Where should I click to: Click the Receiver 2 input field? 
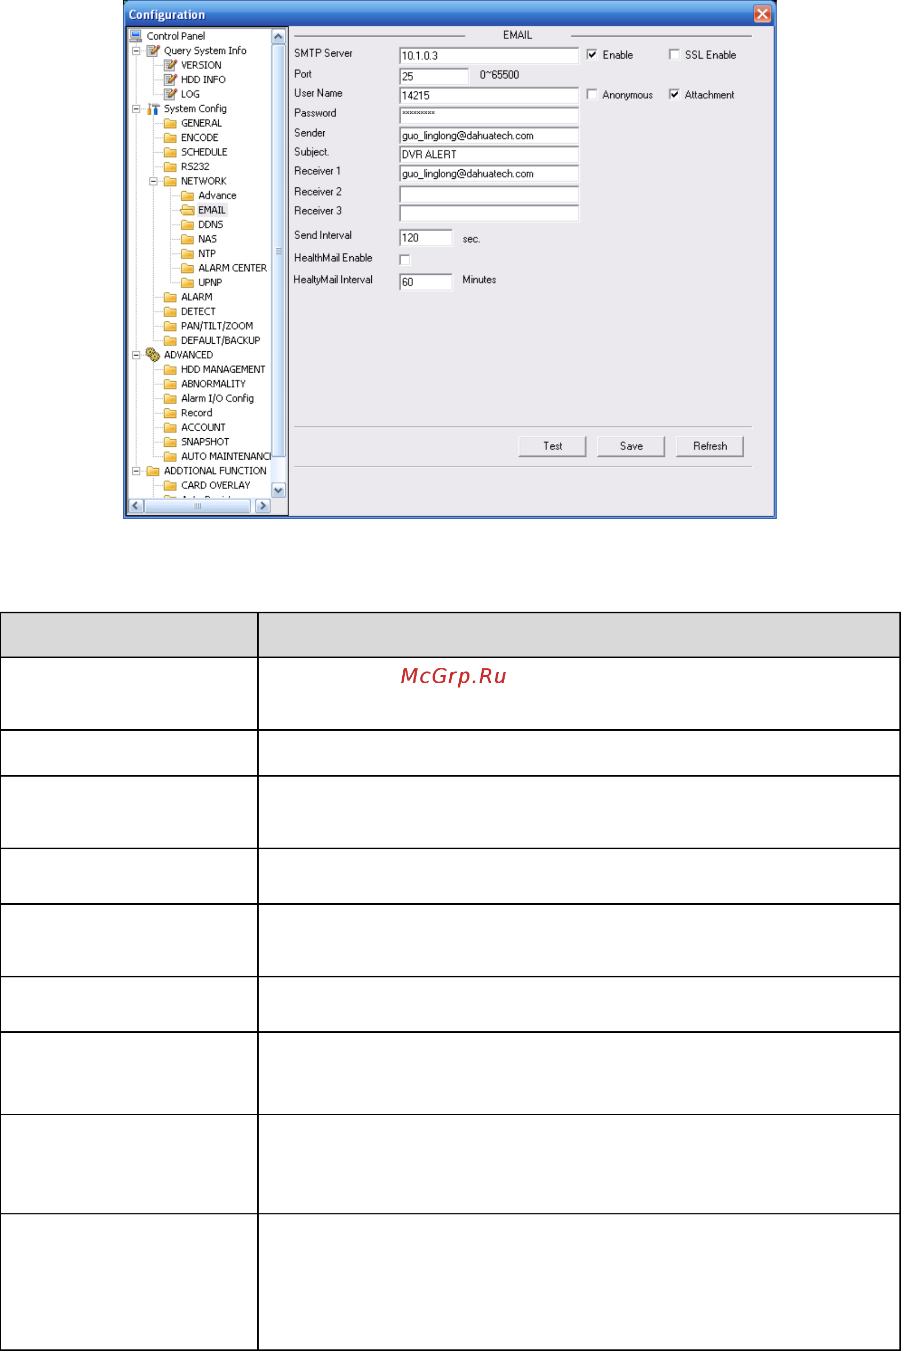(x=489, y=194)
